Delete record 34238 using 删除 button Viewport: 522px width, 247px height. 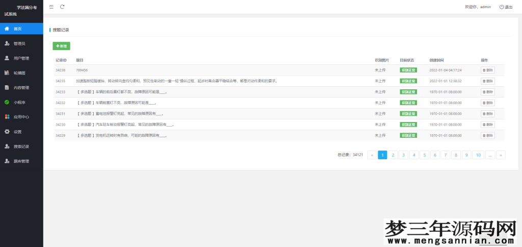(487, 70)
